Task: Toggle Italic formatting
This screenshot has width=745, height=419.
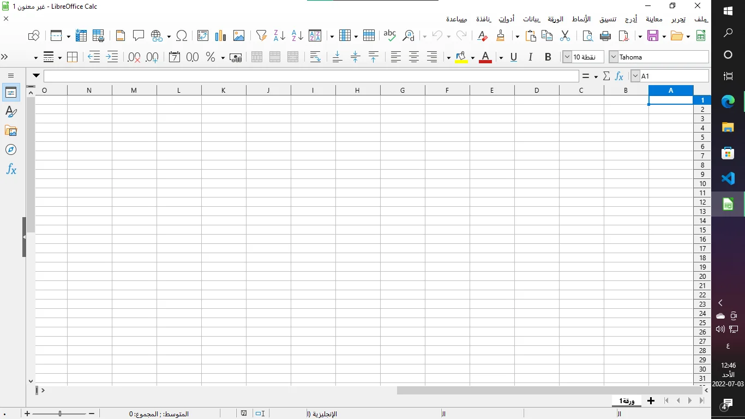Action: 530,57
